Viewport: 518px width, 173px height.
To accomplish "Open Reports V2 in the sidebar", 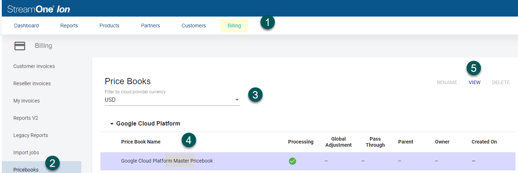I will (x=26, y=118).
